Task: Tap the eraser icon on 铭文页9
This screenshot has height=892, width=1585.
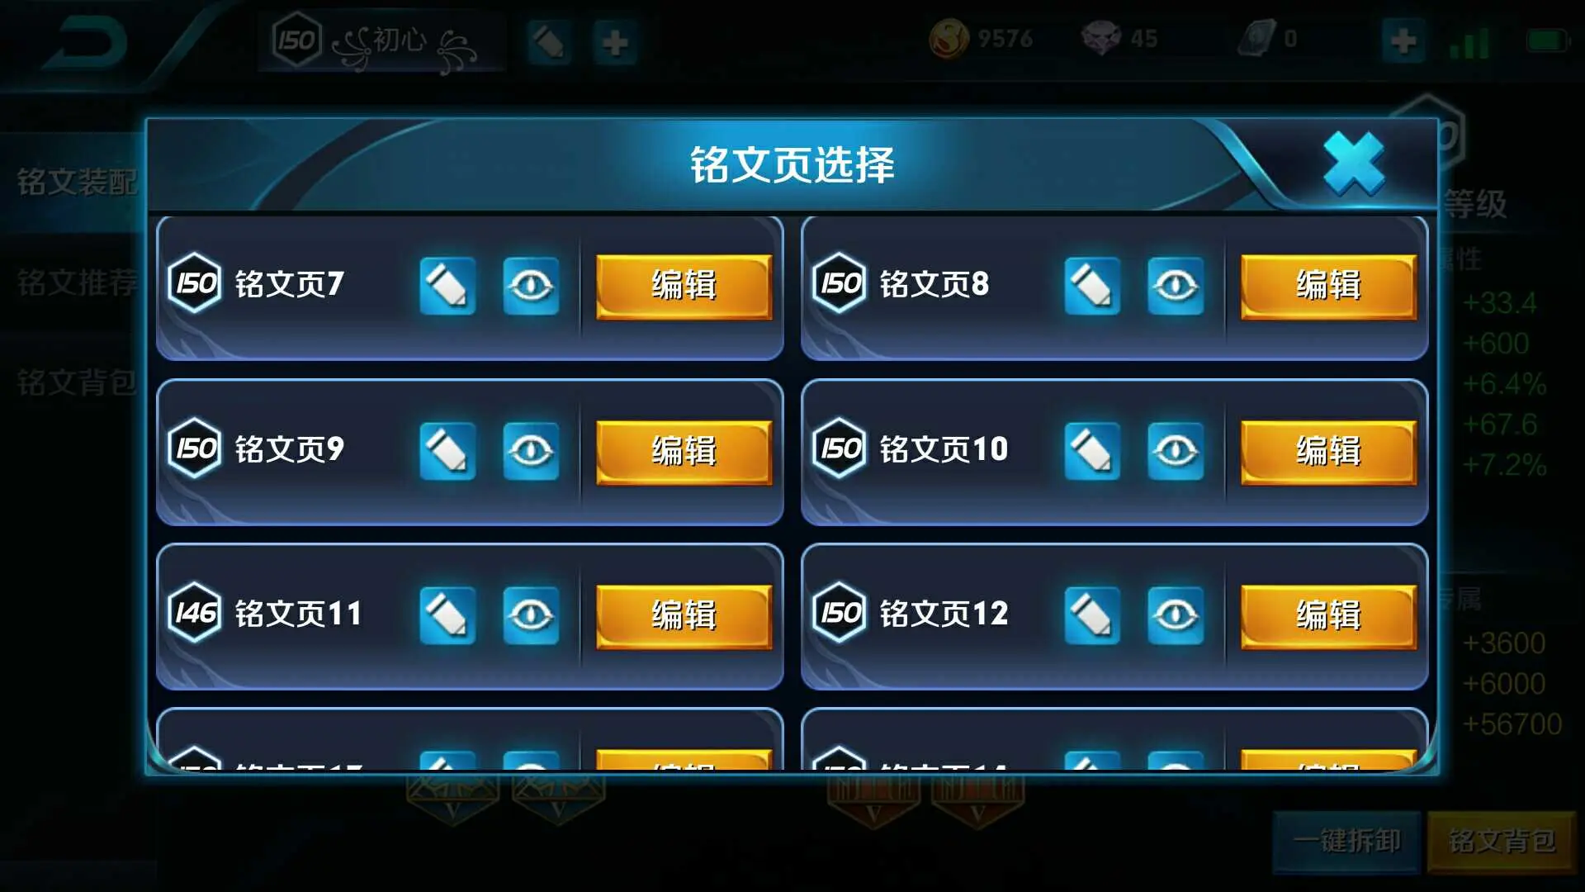Action: pyautogui.click(x=447, y=451)
